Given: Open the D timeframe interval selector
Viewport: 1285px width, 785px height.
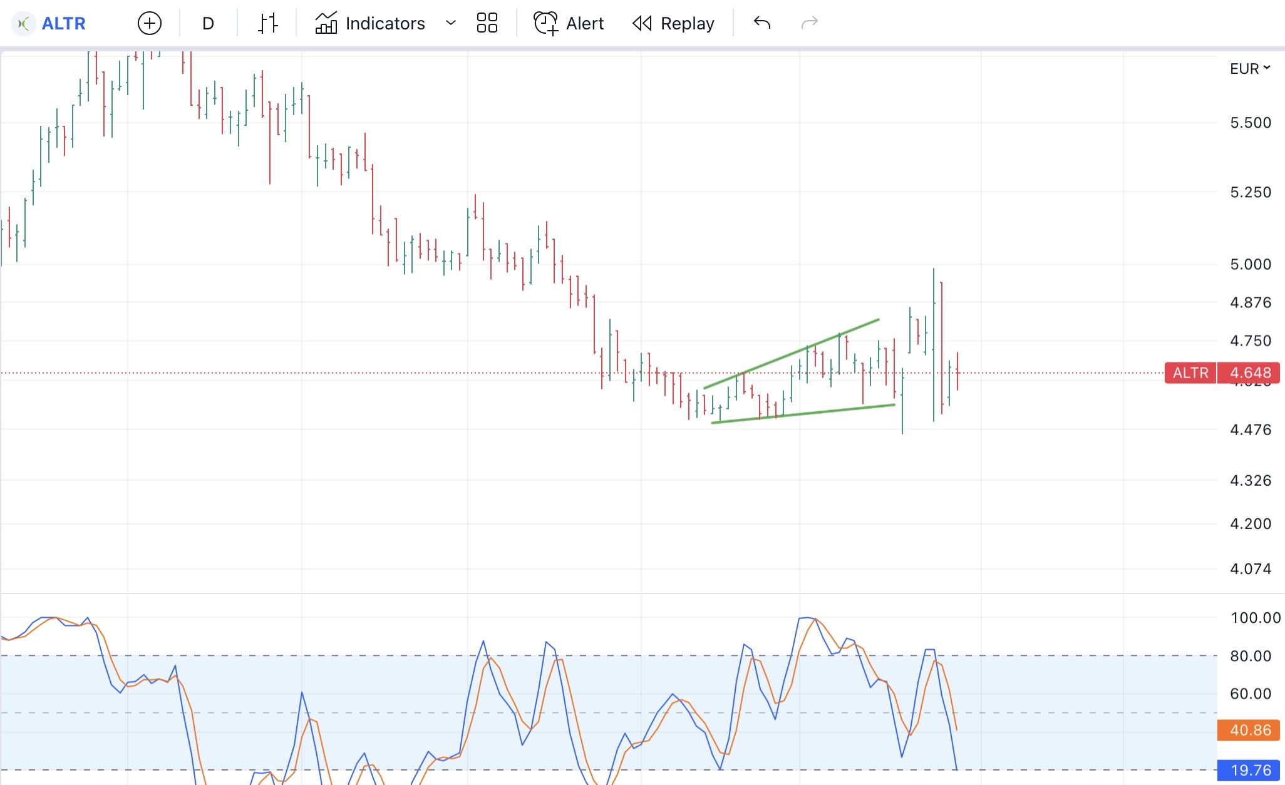Looking at the screenshot, I should point(208,24).
